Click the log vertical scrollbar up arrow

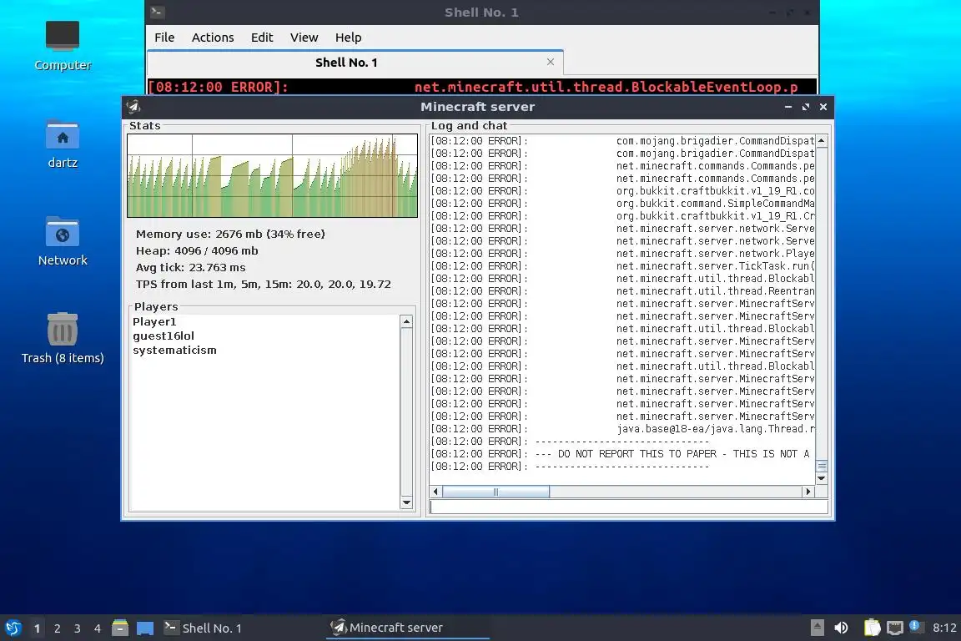821,140
